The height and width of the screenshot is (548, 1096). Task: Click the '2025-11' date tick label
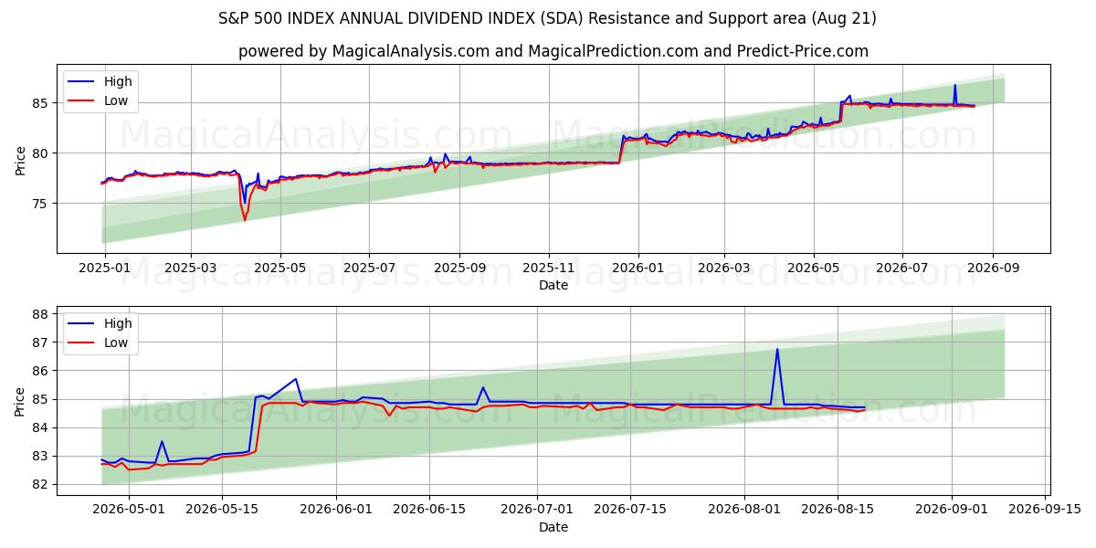point(549,269)
